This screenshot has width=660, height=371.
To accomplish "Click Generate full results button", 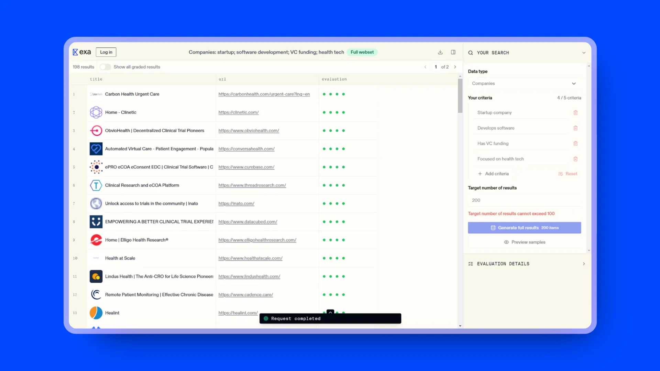I will (524, 228).
